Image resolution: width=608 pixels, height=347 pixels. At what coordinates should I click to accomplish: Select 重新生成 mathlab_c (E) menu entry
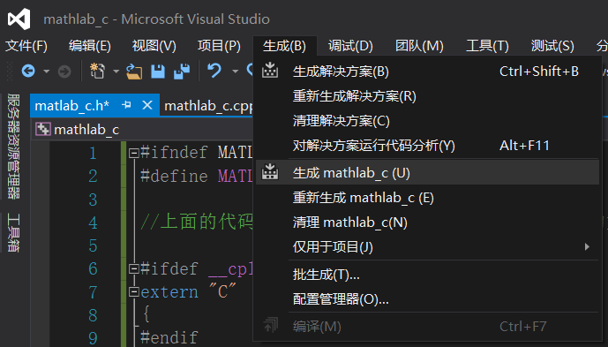427,198
